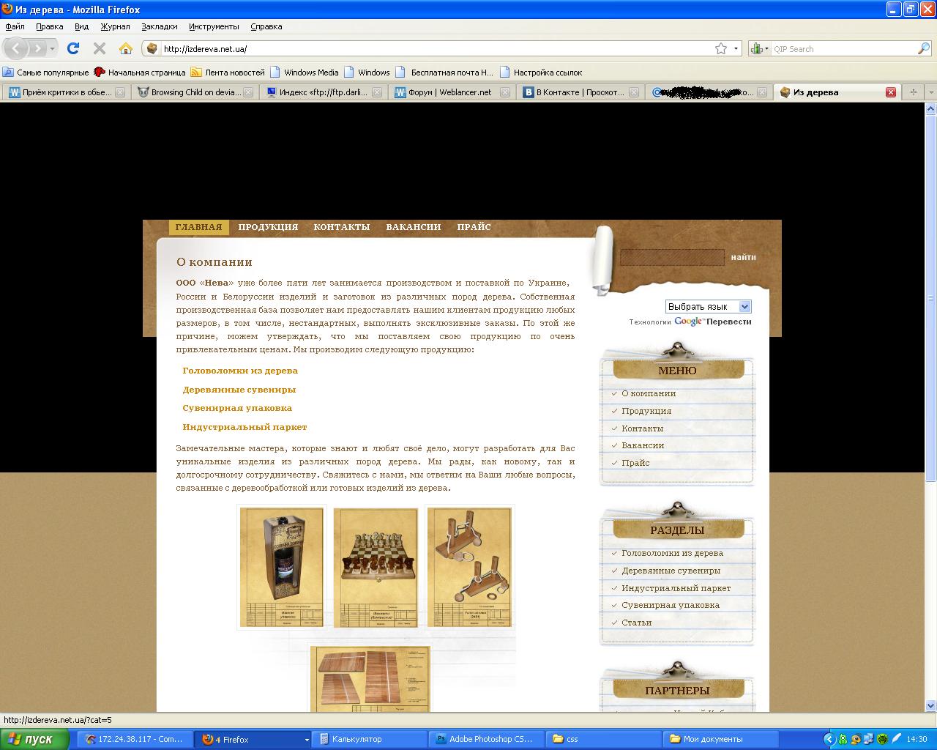This screenshot has height=750, width=937.
Task: Open the Вид menu
Action: pos(81,26)
